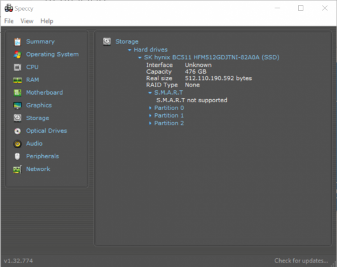Click the RAID Type 'None' value
This screenshot has width=337, height=267.
(193, 85)
